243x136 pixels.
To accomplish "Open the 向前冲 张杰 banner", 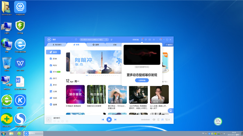I will click(x=96, y=62).
